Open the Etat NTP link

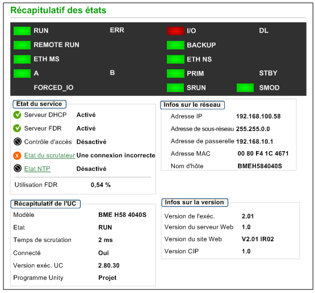(x=37, y=169)
